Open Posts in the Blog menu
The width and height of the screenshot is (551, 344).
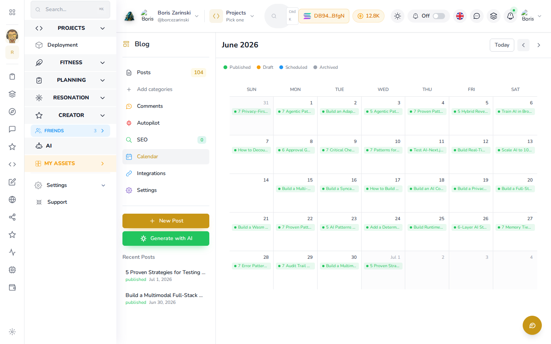tap(166, 73)
